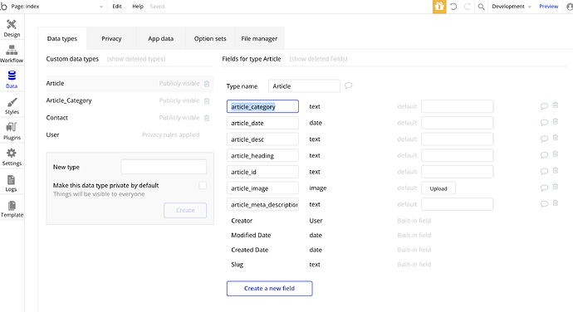Viewport: 573px width, 312px height.
Task: Click show deleted fields link
Action: click(318, 59)
